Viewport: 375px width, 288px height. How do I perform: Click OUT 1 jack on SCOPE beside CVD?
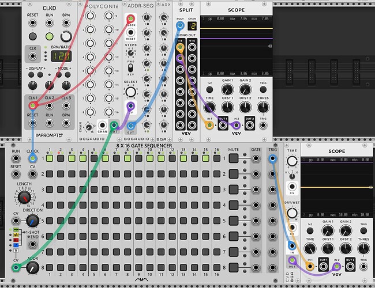323,266
